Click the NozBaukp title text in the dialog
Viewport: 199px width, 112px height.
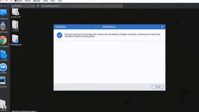point(61,27)
